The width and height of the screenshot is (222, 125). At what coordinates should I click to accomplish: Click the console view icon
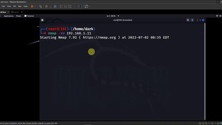[x=80, y=6]
